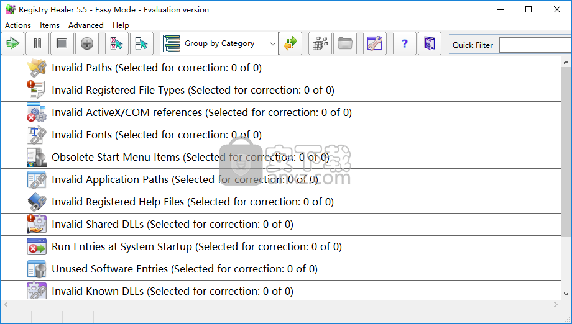The image size is (572, 324).
Task: Pause the scan
Action: pos(37,43)
